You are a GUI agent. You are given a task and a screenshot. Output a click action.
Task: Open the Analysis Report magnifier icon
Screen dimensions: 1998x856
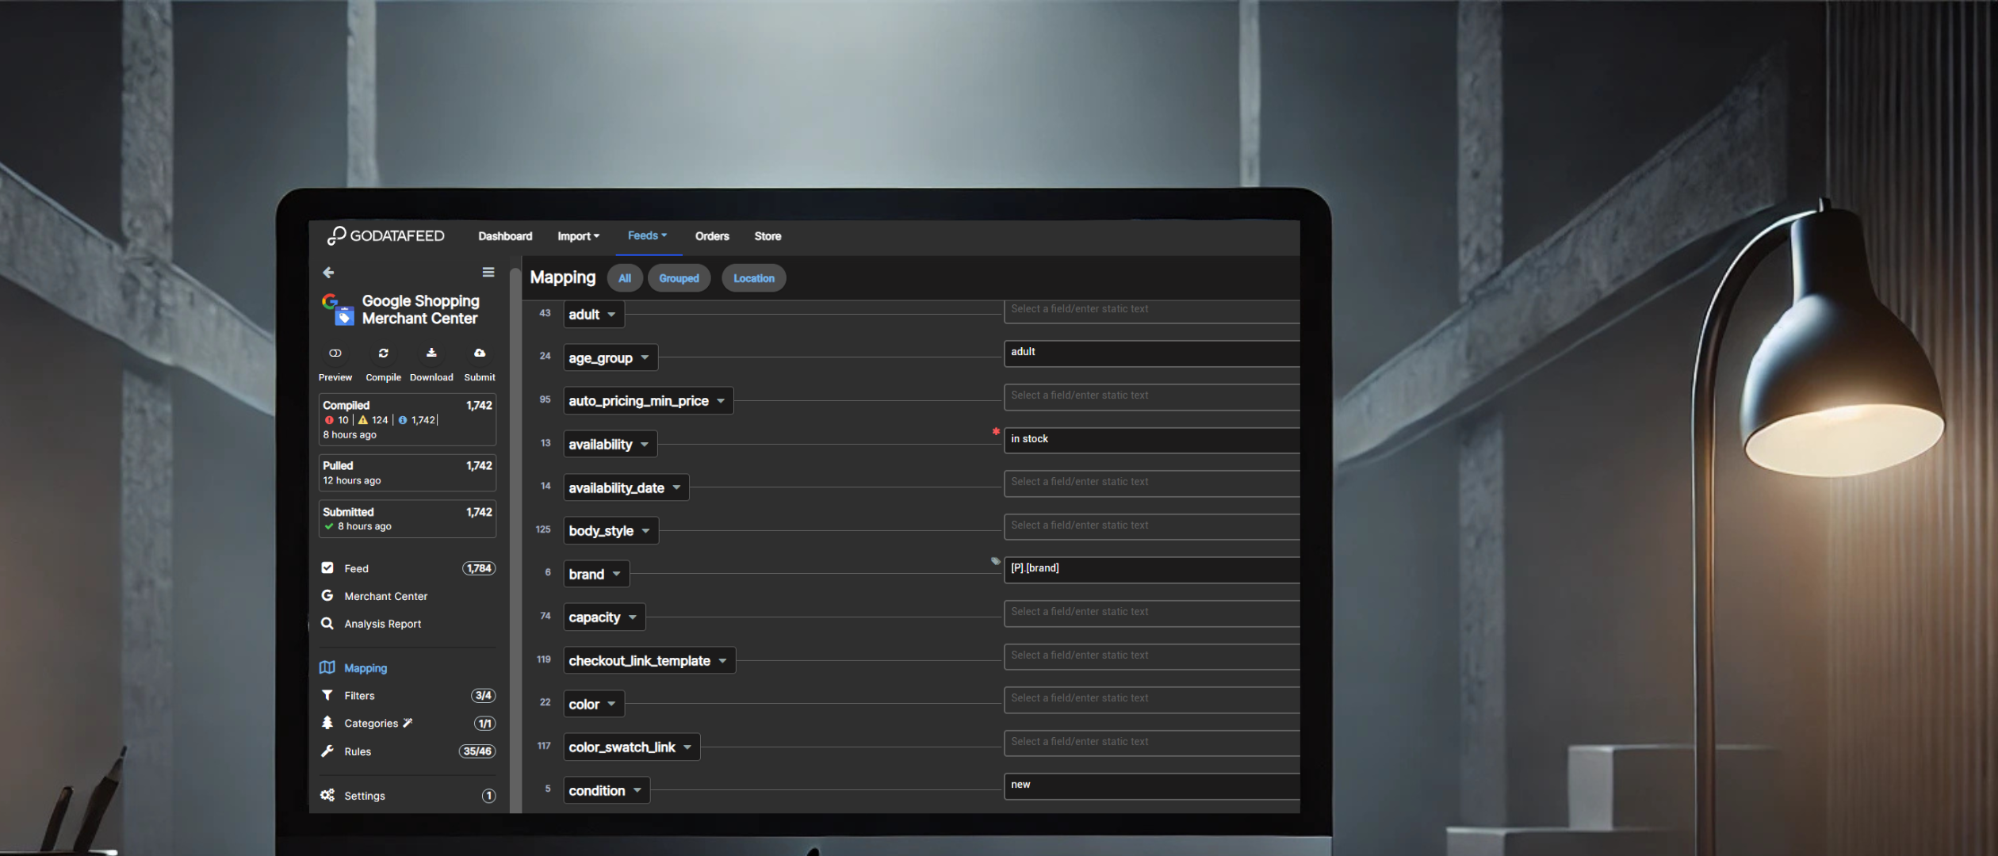click(x=327, y=624)
